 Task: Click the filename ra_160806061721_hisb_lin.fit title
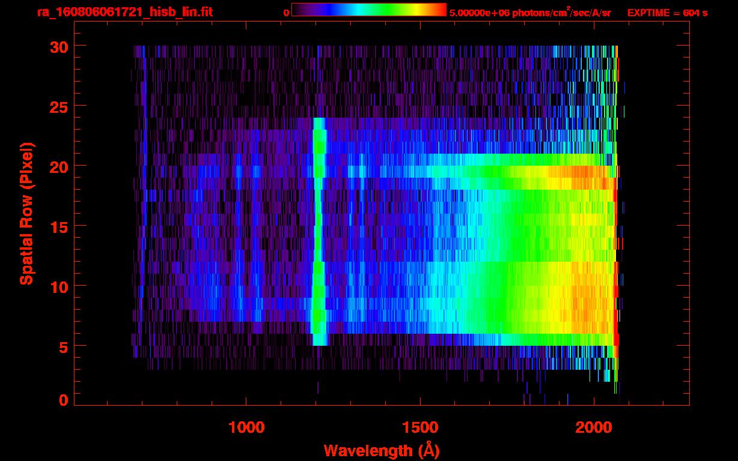(x=124, y=12)
